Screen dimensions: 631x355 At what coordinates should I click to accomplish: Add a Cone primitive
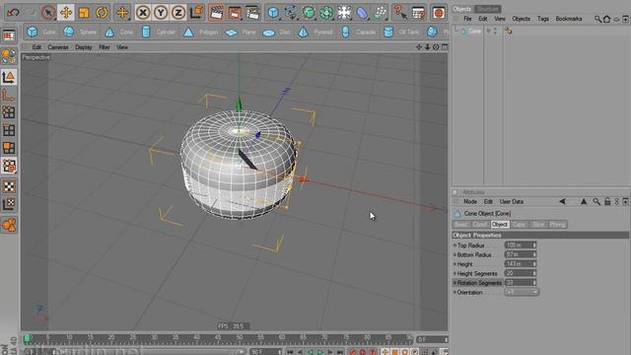118,32
